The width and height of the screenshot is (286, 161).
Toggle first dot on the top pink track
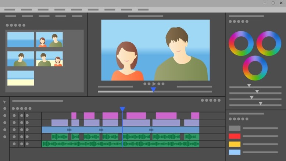[x=14, y=115]
